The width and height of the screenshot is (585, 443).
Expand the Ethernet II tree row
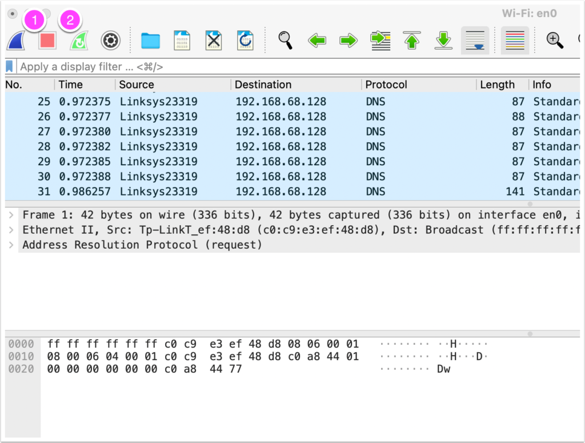click(11, 230)
